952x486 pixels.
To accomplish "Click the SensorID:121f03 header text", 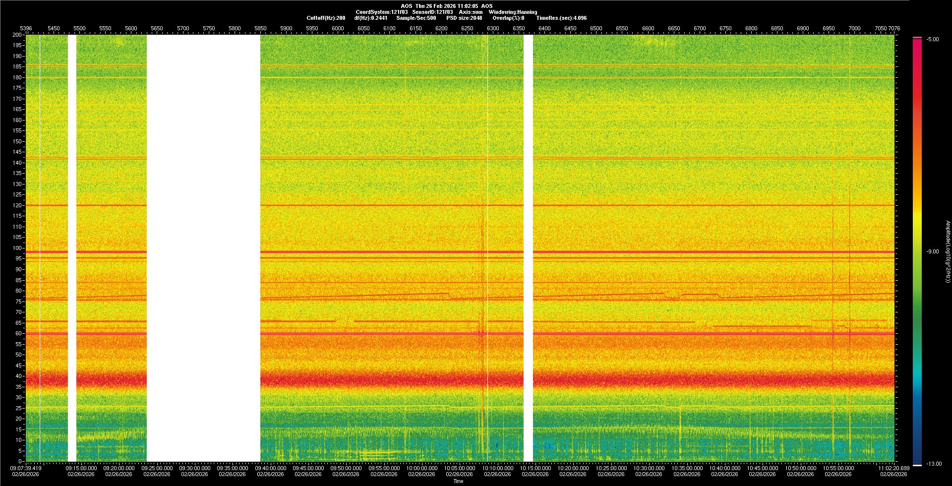I will click(432, 12).
